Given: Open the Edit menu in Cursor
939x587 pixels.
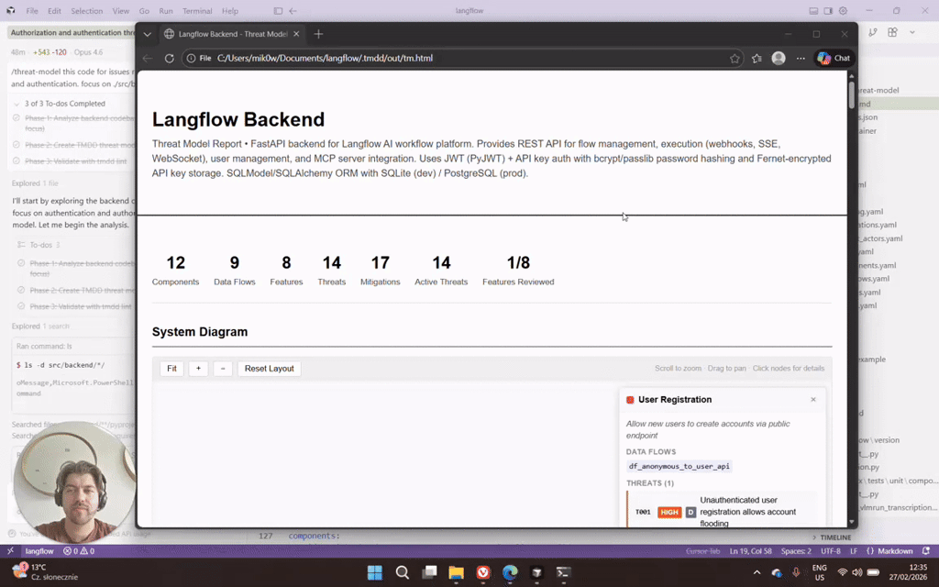Looking at the screenshot, I should coord(54,11).
